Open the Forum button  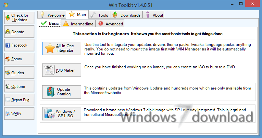pos(19,59)
